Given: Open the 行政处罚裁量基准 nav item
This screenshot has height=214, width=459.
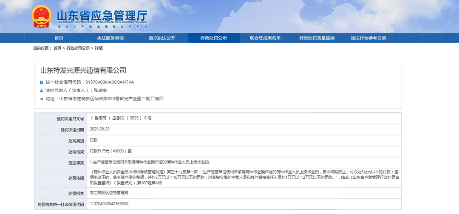Looking at the screenshot, I should (x=317, y=38).
